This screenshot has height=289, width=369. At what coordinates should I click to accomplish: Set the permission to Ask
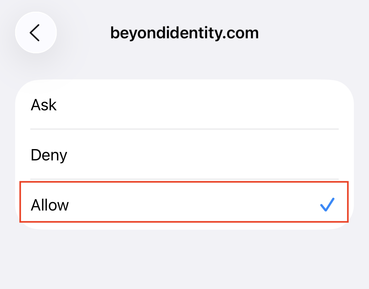pyautogui.click(x=184, y=105)
